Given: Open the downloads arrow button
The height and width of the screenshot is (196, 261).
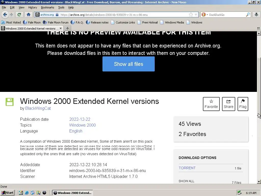Looking at the screenshot, I should [256, 15].
